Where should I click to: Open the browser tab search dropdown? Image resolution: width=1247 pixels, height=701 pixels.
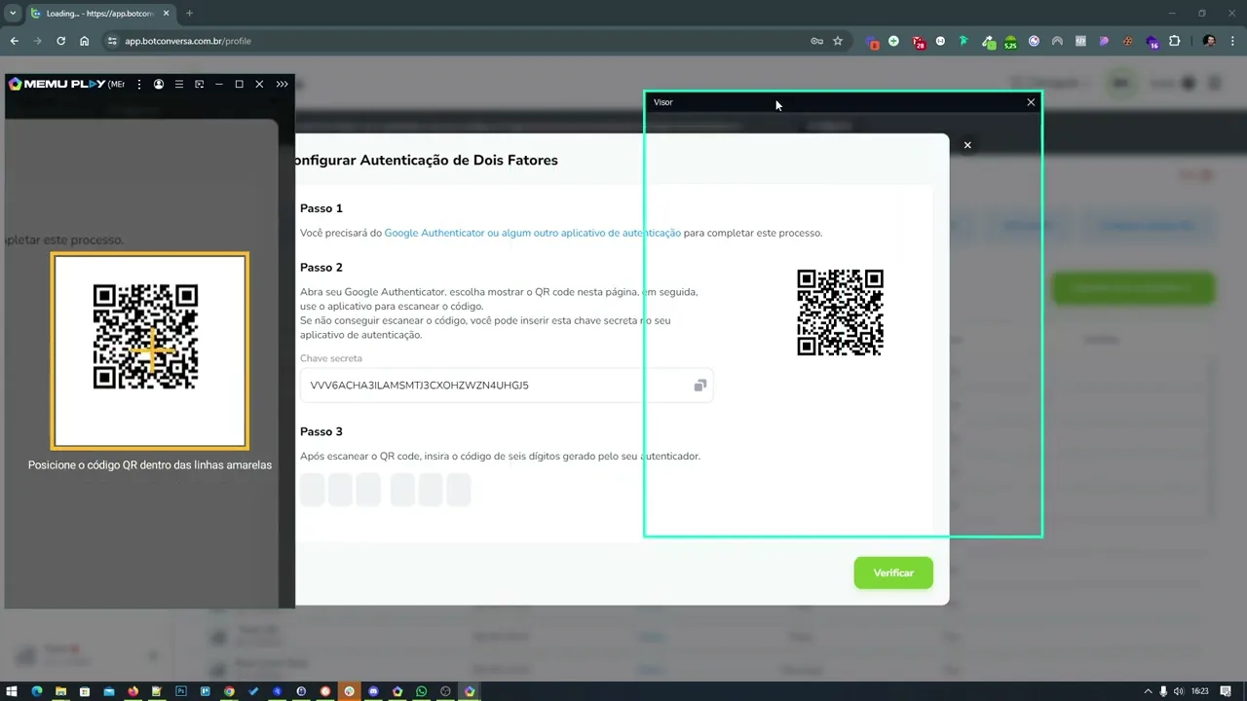pyautogui.click(x=13, y=14)
